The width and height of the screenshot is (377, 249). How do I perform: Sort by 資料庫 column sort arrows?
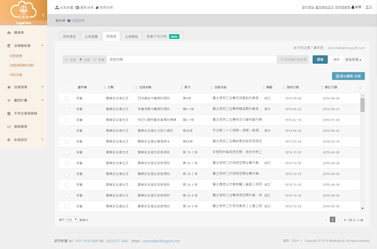(x=104, y=88)
